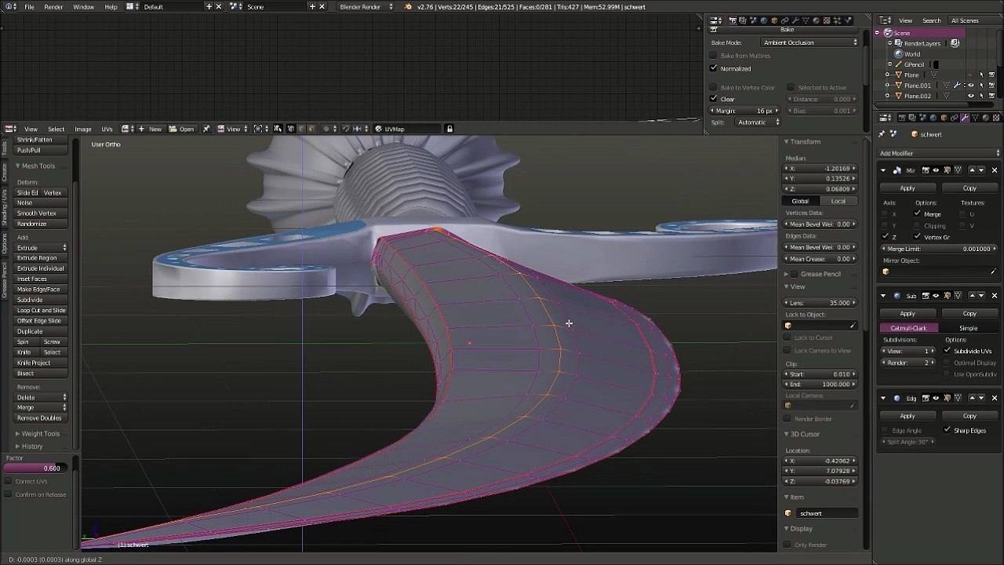Toggle the Z axis checkbox of Mirror

(886, 237)
